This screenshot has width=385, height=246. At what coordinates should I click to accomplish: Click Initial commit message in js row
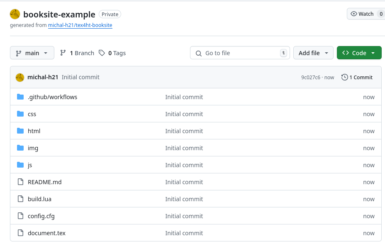[184, 165]
